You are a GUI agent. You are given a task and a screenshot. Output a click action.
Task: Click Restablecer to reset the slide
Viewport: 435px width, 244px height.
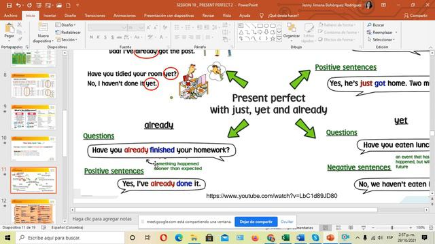pos(68,33)
